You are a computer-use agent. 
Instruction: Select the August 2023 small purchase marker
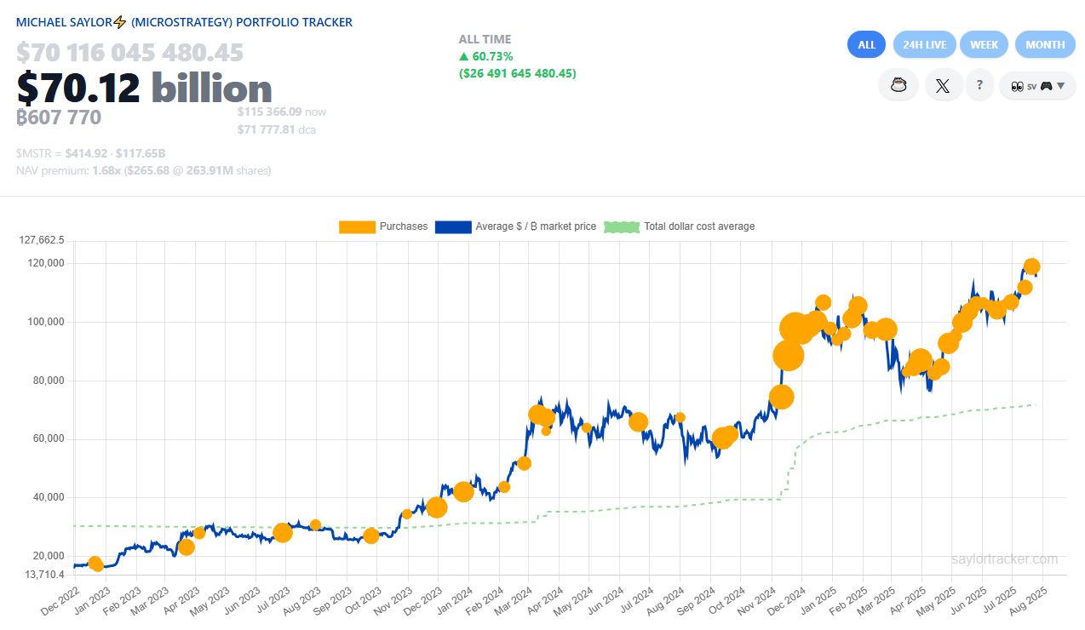tap(315, 524)
